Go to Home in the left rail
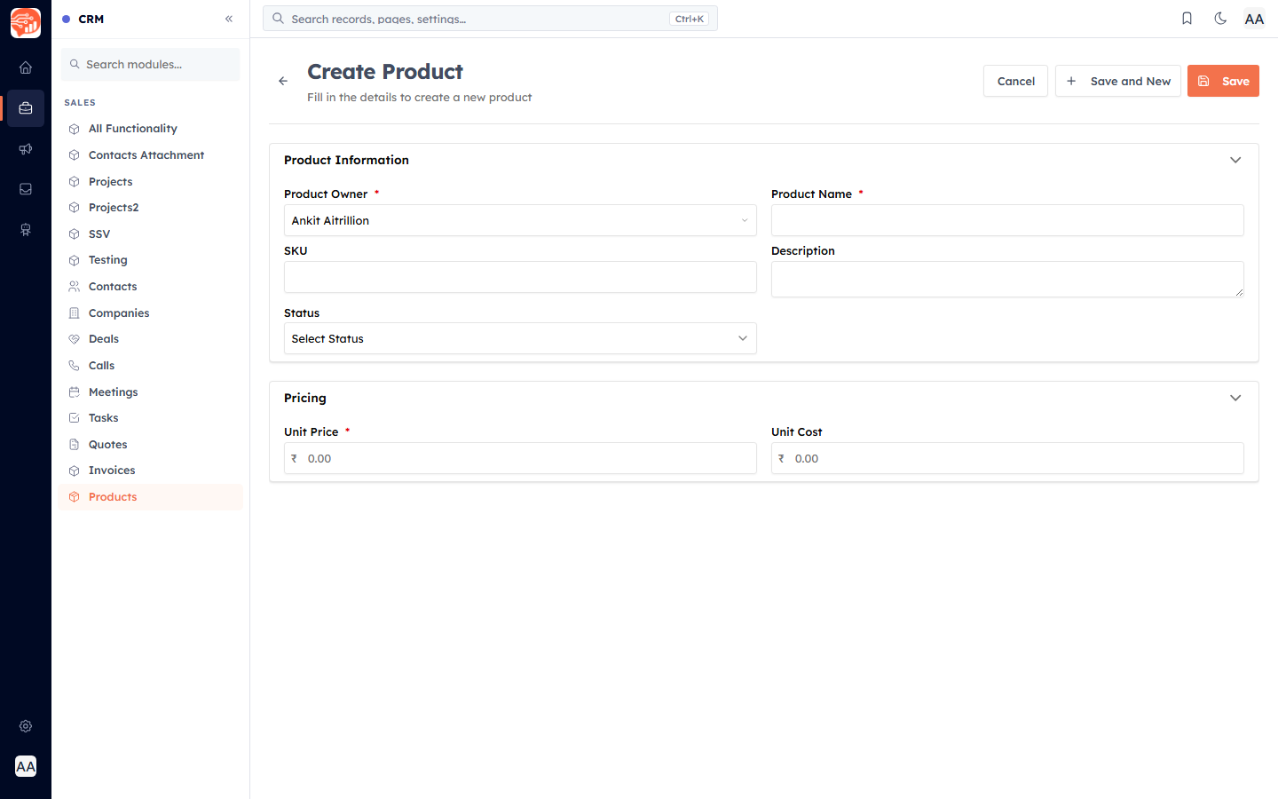This screenshot has height=799, width=1278. pos(26,67)
